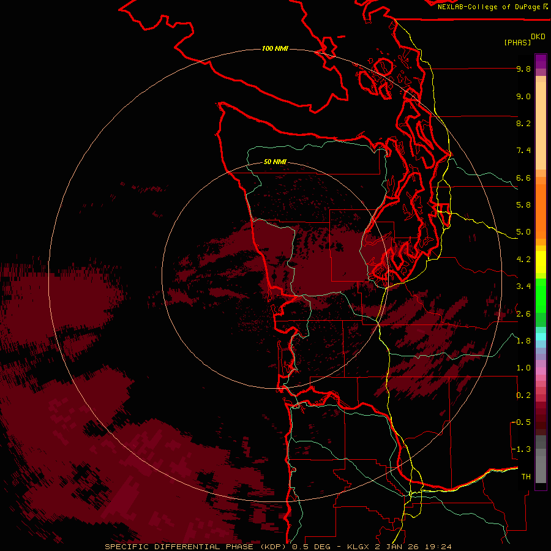Click the 2.6 scale value
This screenshot has height=551, width=551.
click(x=523, y=314)
